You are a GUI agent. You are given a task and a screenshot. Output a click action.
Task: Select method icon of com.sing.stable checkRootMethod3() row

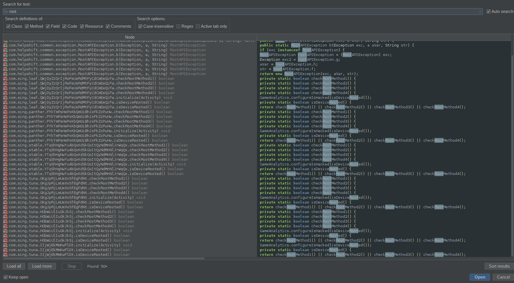point(5,155)
